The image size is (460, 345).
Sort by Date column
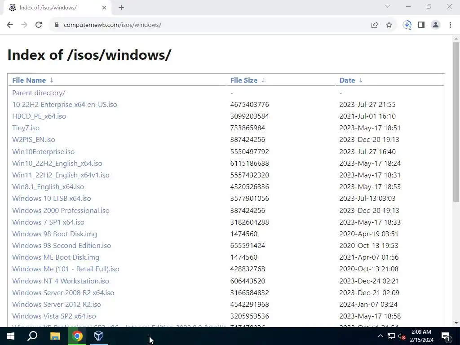(347, 80)
